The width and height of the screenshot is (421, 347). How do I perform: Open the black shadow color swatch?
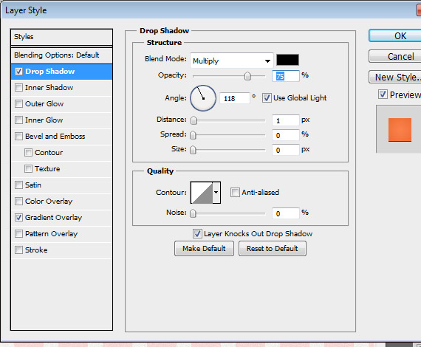point(287,60)
